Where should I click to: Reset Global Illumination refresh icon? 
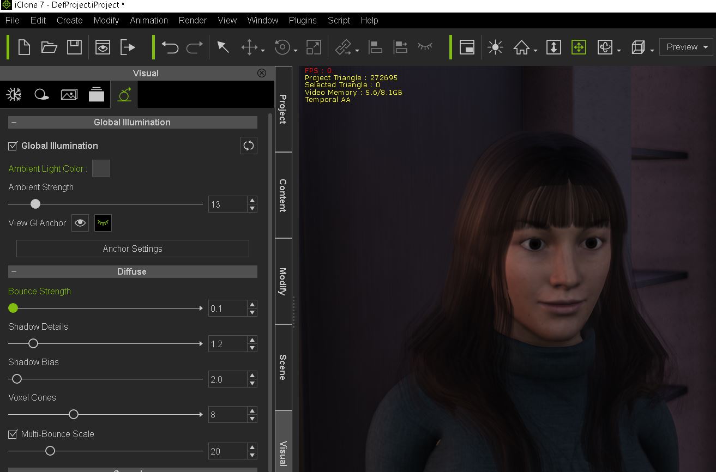[249, 146]
